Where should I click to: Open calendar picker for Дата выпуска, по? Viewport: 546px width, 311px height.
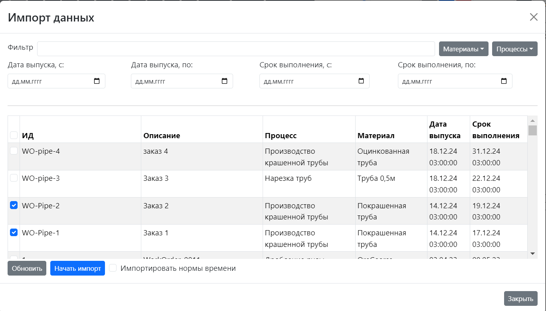tap(224, 81)
